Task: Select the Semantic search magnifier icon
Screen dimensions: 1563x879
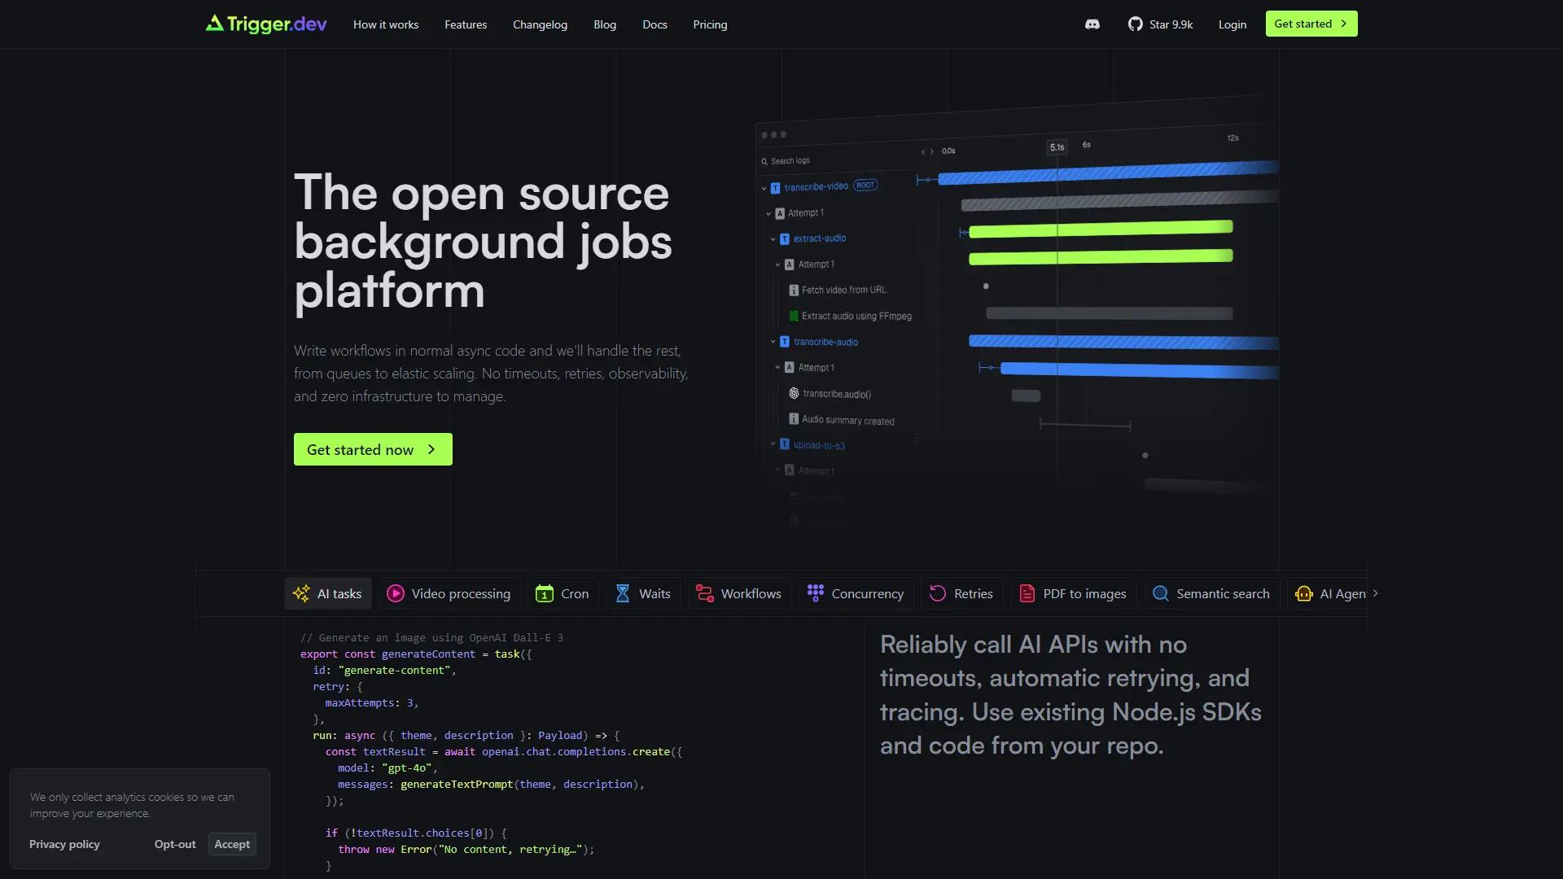Action: click(1161, 594)
